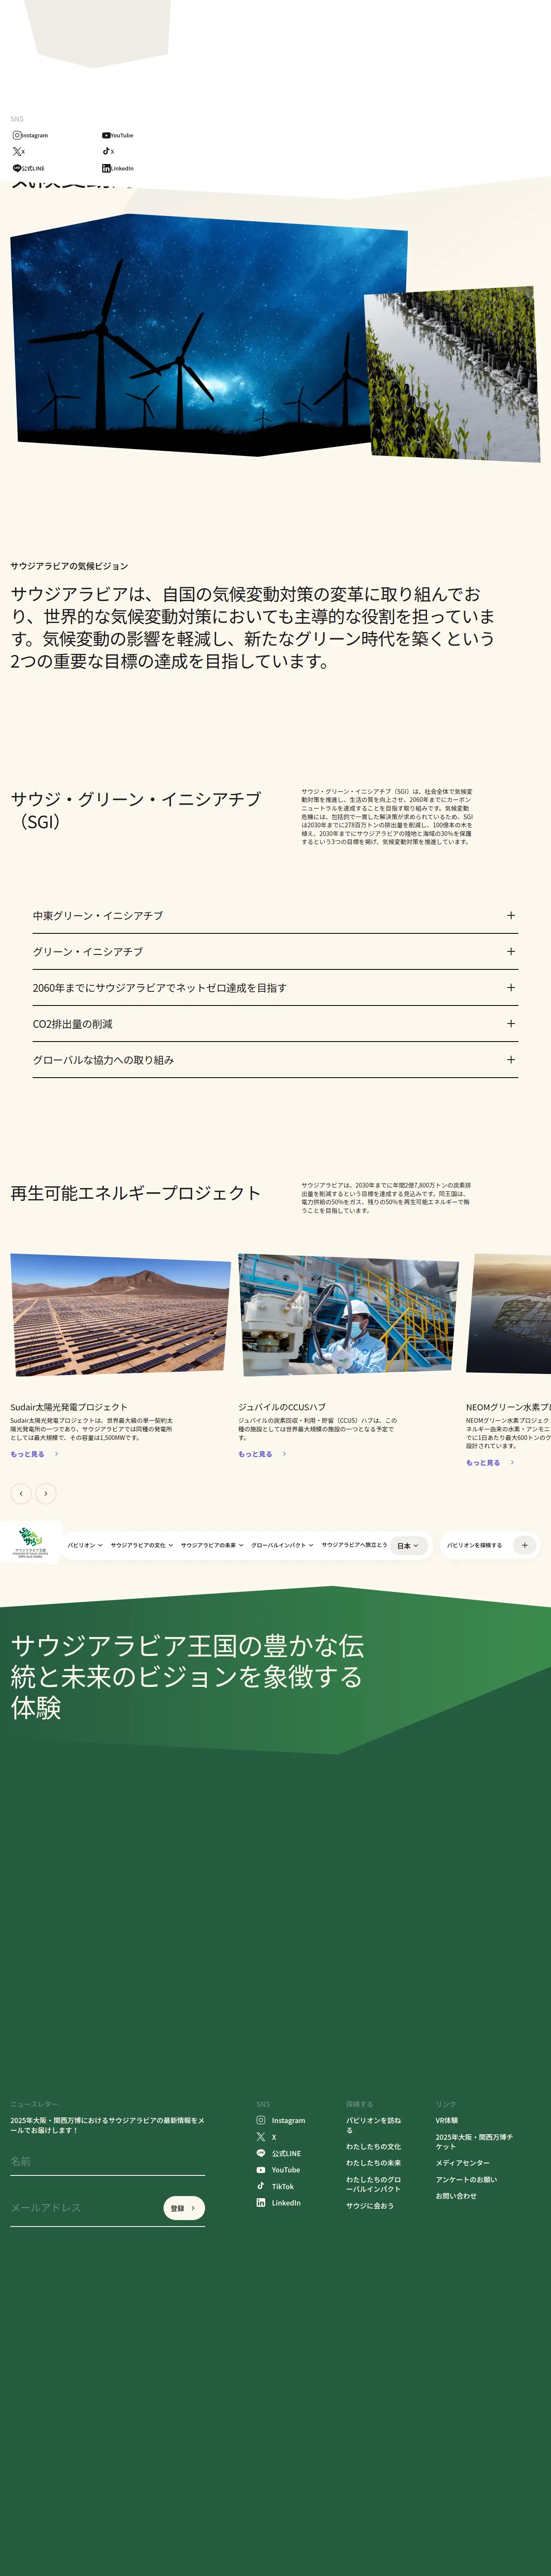Click the サウジアラビアへ旅立とう navigation link
This screenshot has height=2576, width=551.
354,1545
